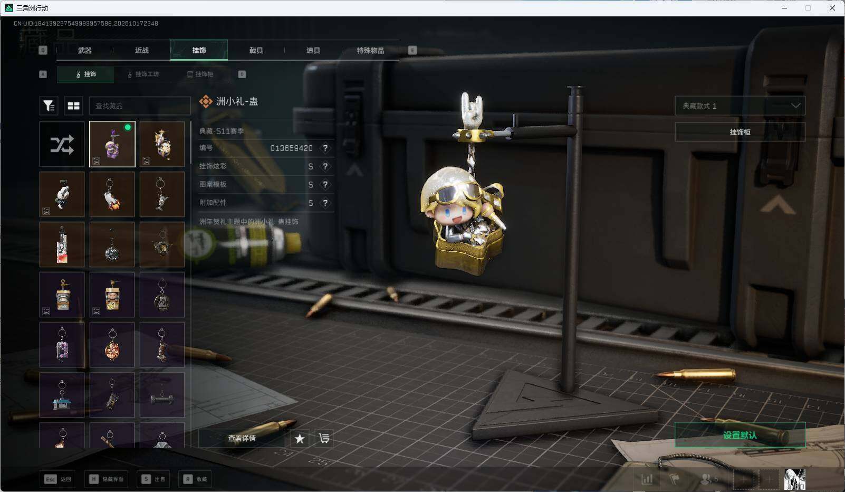Select the purple equipped charm thumbnail
The height and width of the screenshot is (492, 845).
click(x=112, y=144)
